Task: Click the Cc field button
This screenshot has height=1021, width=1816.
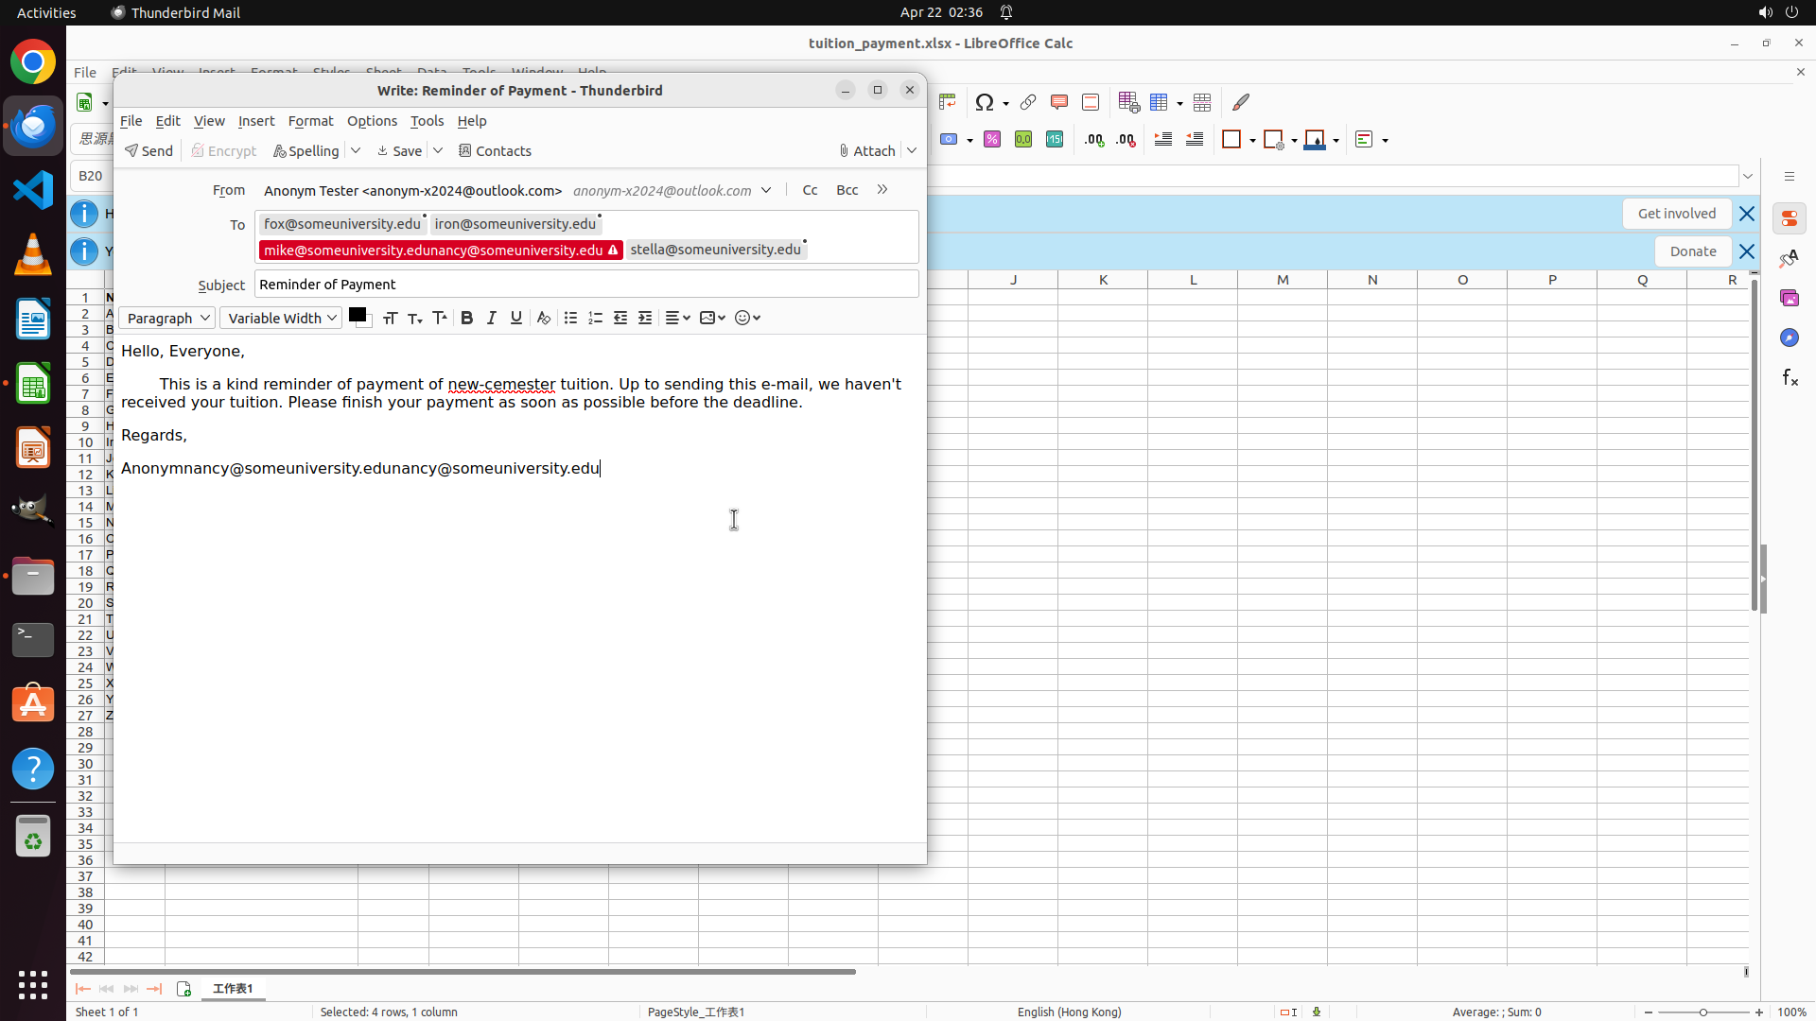Action: coord(810,190)
